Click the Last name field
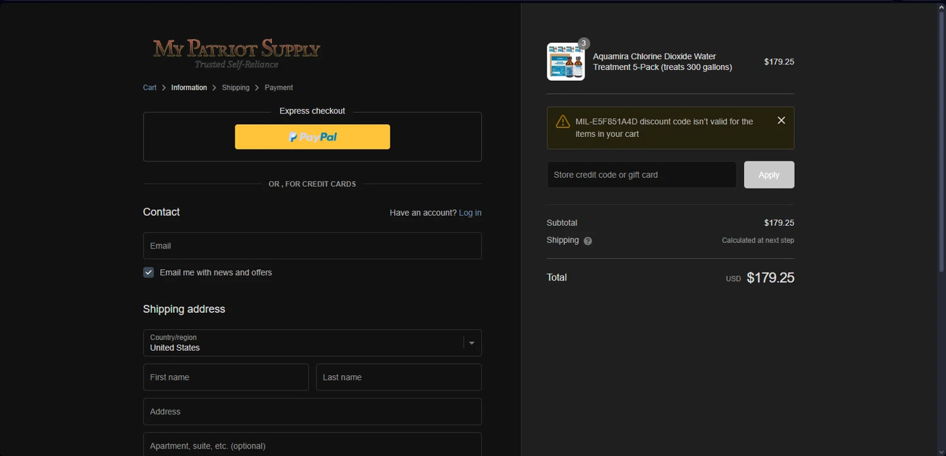This screenshot has height=456, width=946. (x=399, y=377)
